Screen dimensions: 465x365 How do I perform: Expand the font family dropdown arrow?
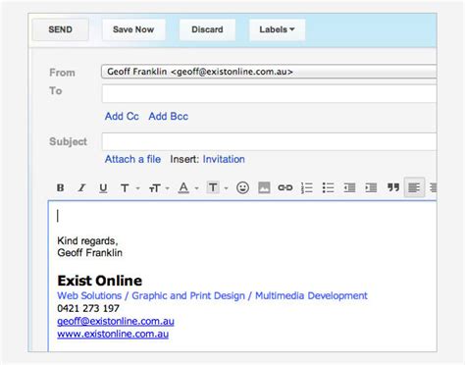click(x=137, y=188)
